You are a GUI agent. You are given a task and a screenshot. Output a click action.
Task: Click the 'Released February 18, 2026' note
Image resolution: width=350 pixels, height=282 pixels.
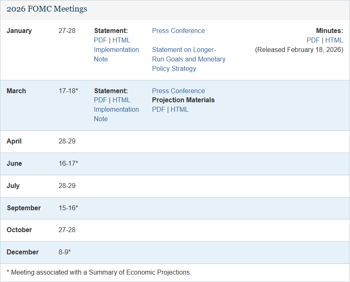[299, 50]
